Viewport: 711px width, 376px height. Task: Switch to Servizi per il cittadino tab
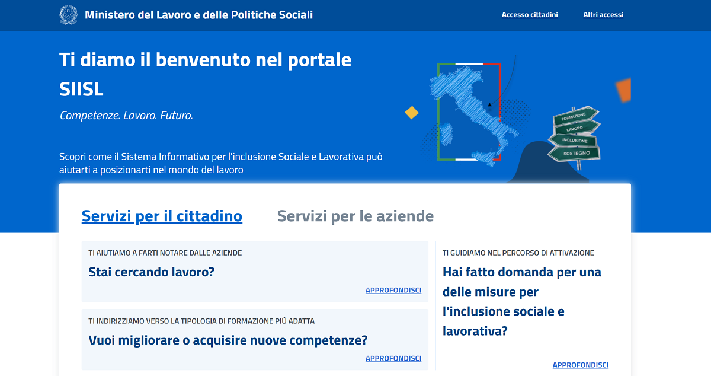(162, 216)
